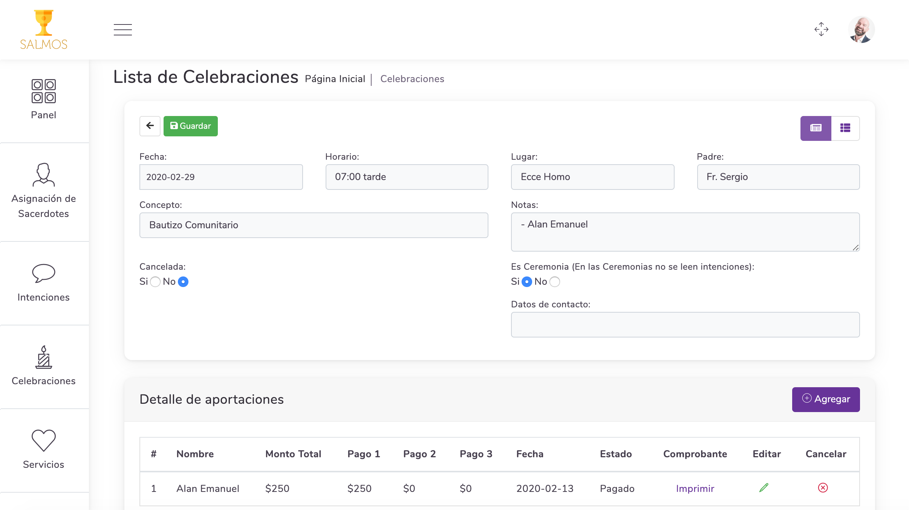
Task: Switch to the purple card view toggle
Action: tap(816, 128)
